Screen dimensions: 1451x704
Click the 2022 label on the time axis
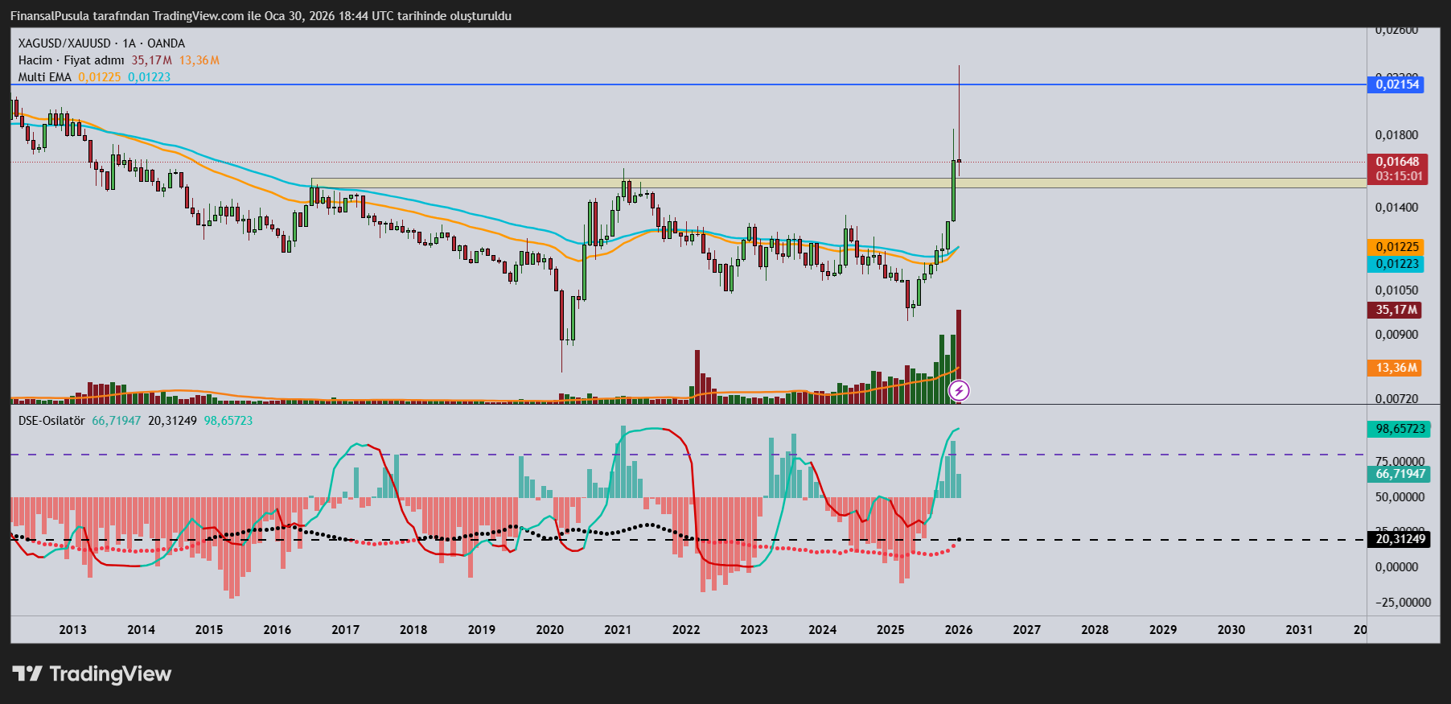pos(686,630)
